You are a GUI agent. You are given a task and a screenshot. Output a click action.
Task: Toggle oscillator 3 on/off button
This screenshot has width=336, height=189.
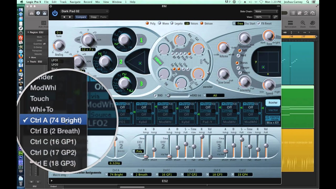[x=141, y=84]
